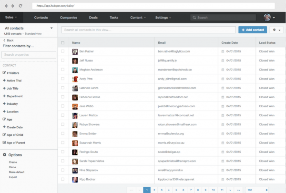Click Andy Pitre's avatar photo

click(x=75, y=79)
